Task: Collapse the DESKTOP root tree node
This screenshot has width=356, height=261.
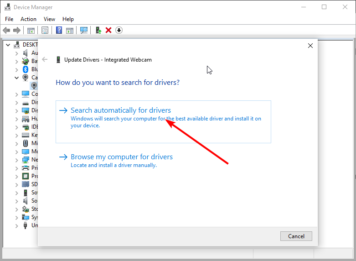Action: tap(8, 45)
